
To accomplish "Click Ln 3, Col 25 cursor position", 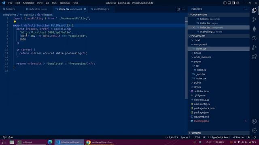I will pos(172,137).
